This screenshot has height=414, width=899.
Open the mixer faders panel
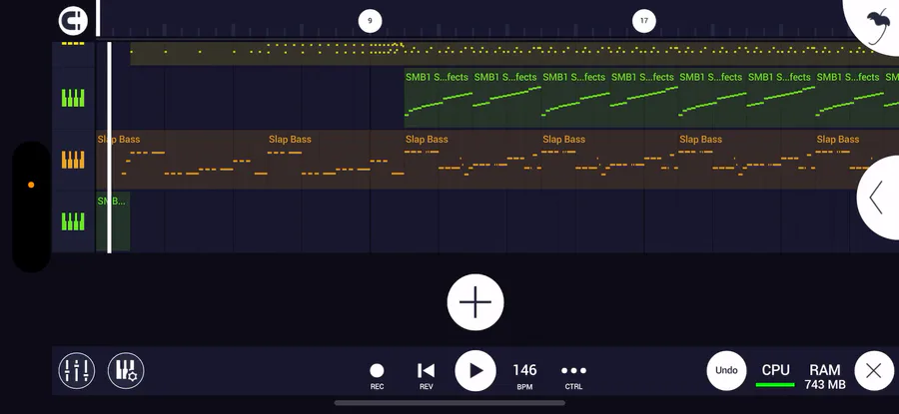point(77,370)
